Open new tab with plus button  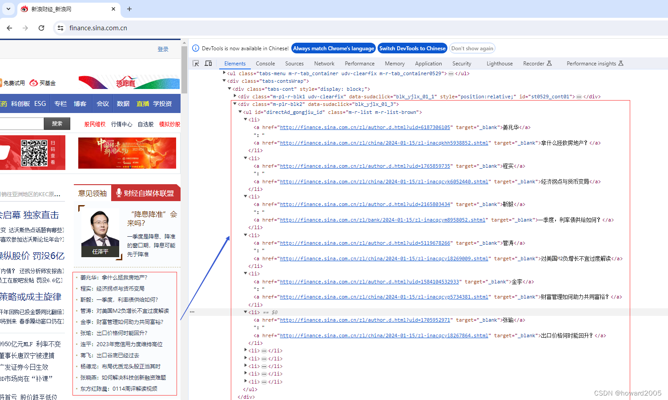(129, 9)
